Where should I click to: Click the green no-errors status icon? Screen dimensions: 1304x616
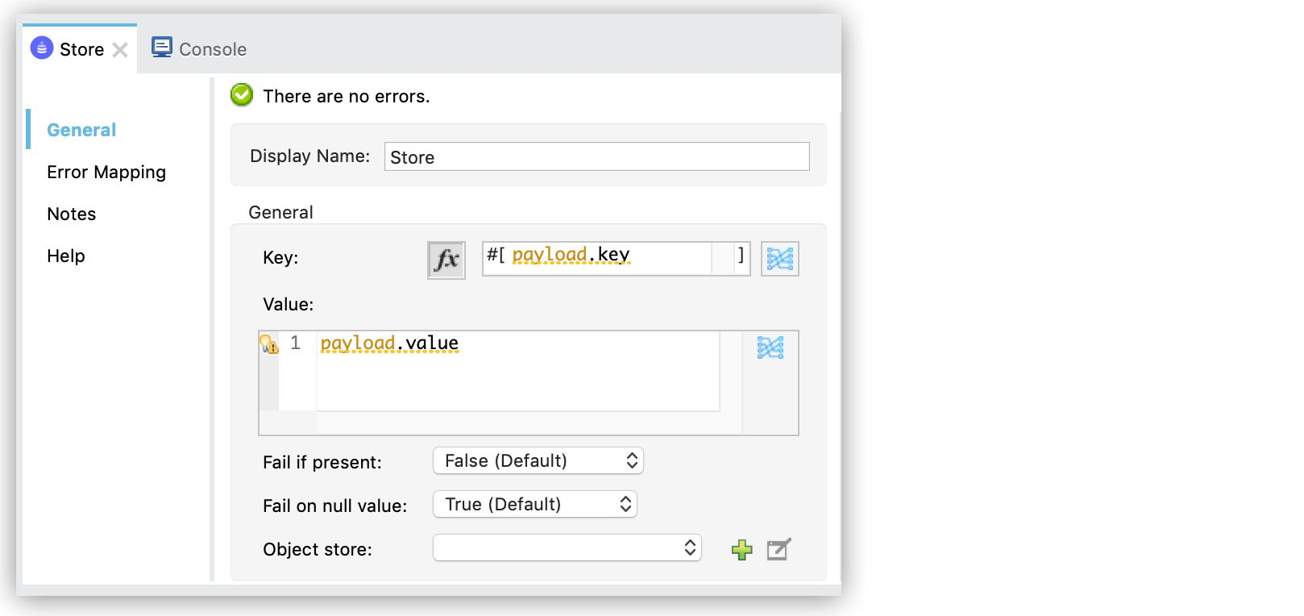[x=241, y=95]
